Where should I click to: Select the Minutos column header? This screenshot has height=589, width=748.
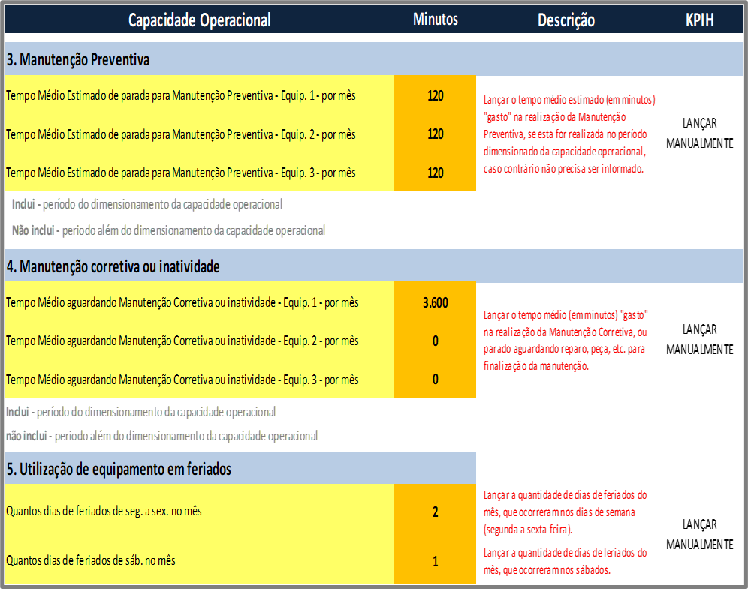[x=435, y=19]
